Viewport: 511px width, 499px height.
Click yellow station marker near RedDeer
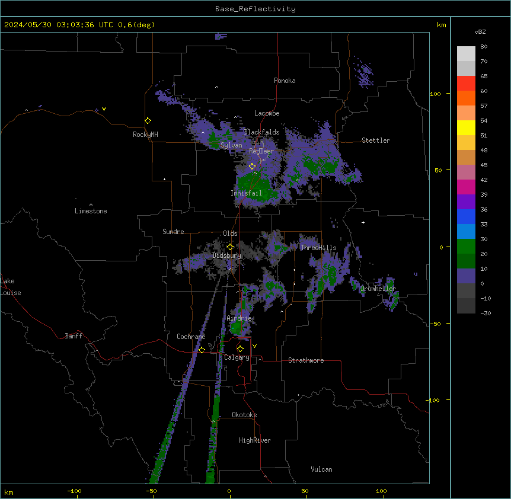pyautogui.click(x=253, y=167)
